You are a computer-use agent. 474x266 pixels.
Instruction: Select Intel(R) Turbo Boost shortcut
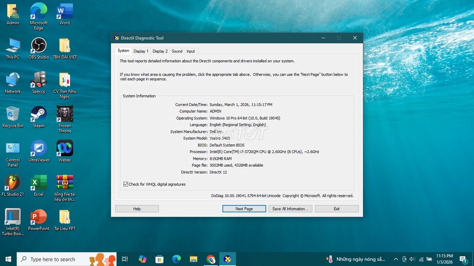[x=12, y=222]
